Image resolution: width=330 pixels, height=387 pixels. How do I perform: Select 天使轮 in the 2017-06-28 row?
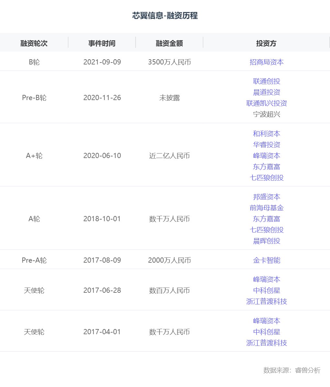(x=34, y=290)
